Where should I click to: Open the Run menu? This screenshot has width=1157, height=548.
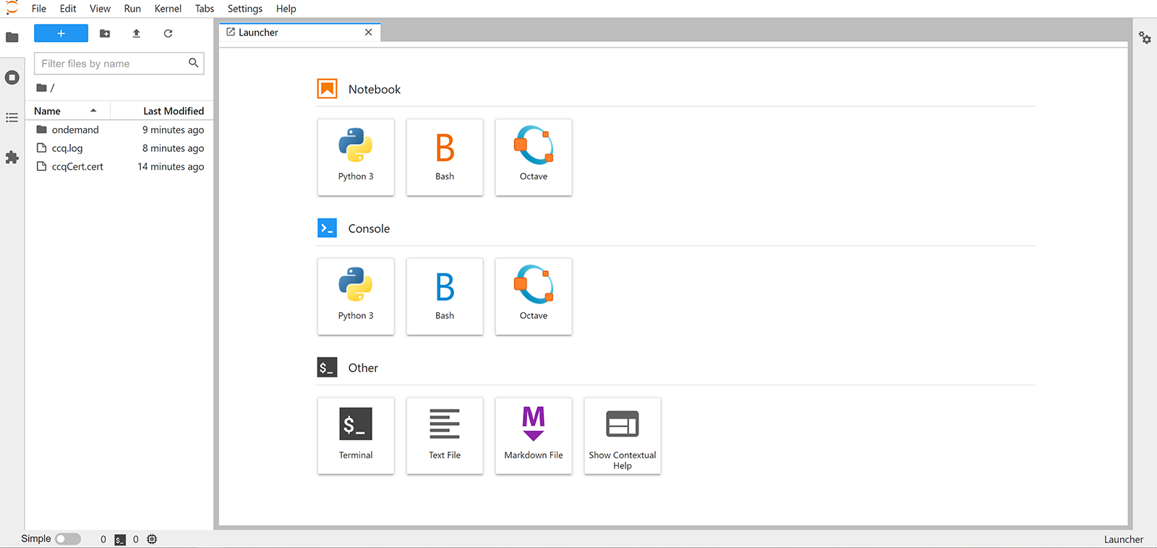point(132,9)
